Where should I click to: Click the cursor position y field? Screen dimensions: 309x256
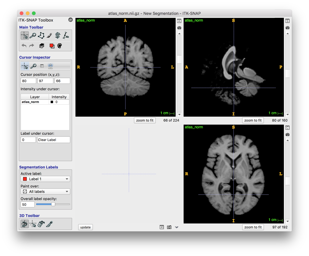45,81
